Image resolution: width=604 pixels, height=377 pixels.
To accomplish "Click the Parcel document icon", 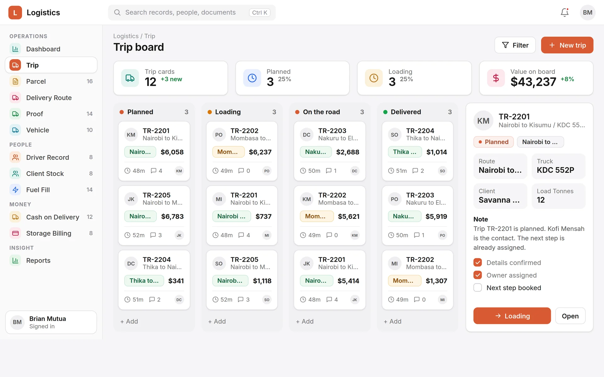I will (15, 81).
